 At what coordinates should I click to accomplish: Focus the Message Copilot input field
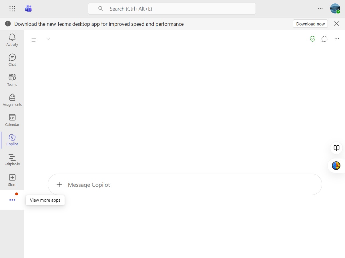click(x=185, y=184)
